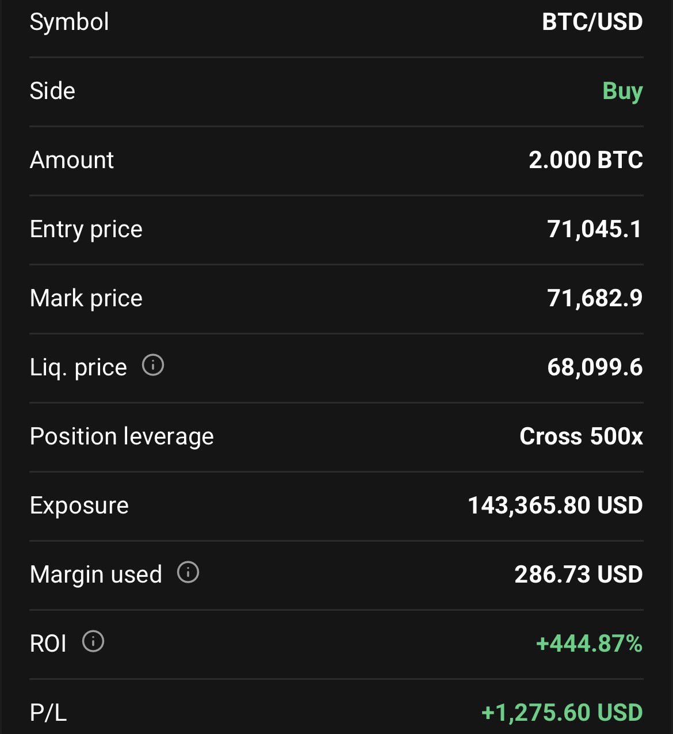Tap the Mark price label
This screenshot has height=734, width=673.
[86, 298]
